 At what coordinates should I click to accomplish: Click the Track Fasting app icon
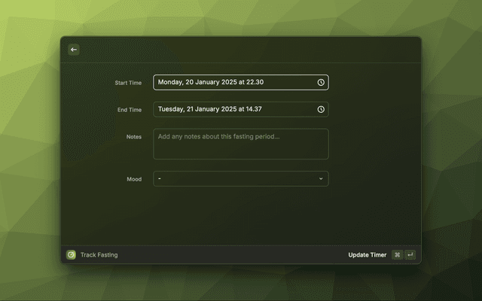coord(71,255)
